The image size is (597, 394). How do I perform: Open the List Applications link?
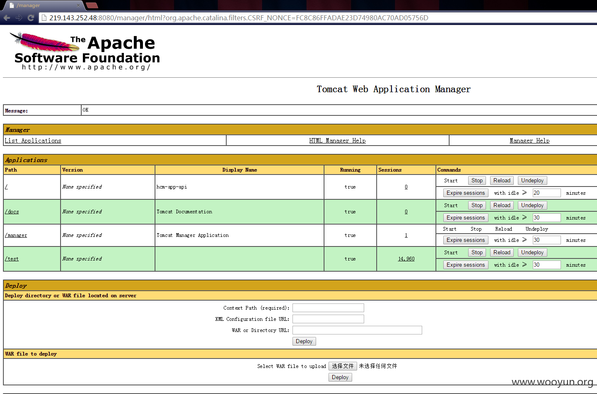coord(33,141)
